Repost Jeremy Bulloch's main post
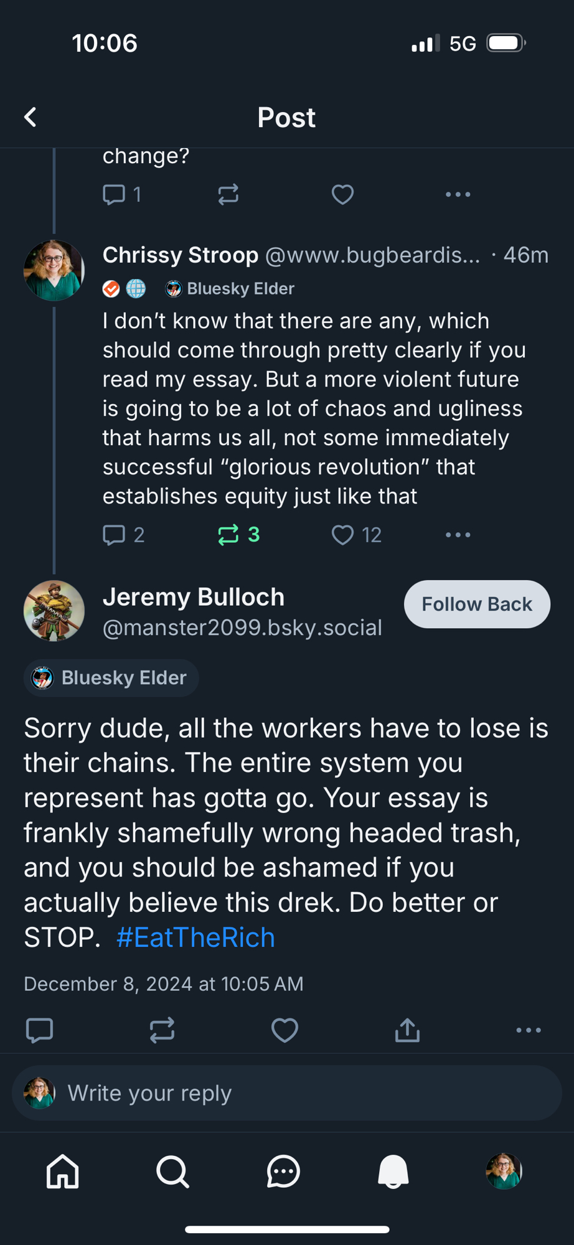Screen dimensions: 574x1245 click(162, 1030)
